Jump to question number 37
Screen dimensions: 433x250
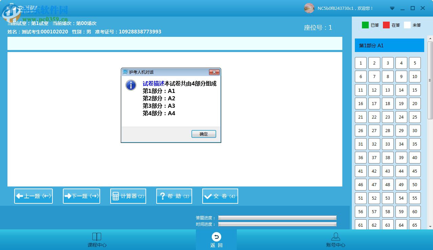[374, 158]
